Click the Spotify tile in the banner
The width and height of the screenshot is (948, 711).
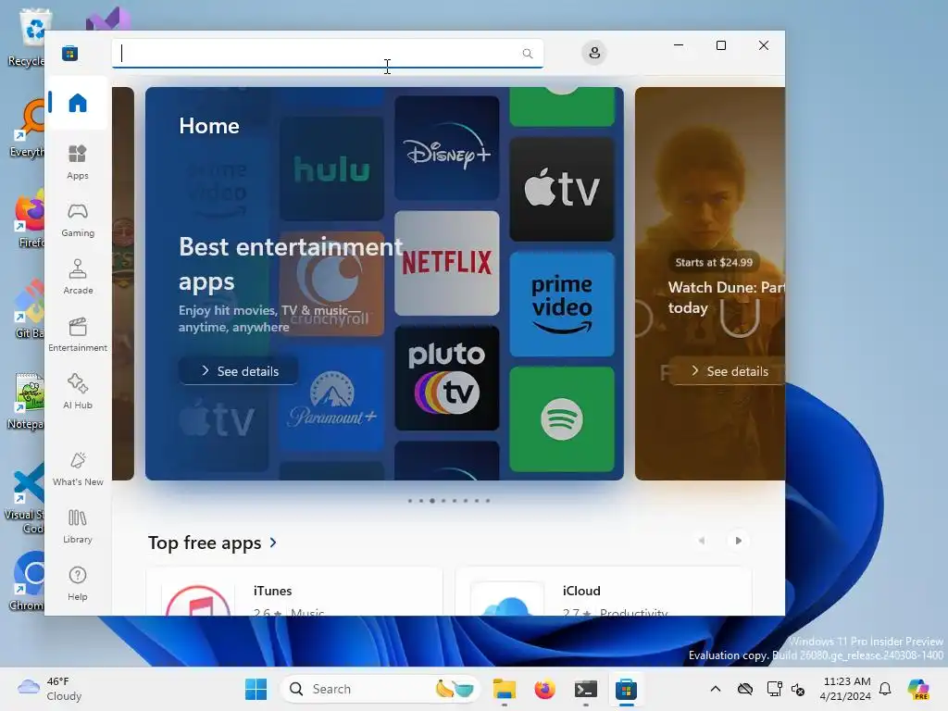click(x=562, y=419)
